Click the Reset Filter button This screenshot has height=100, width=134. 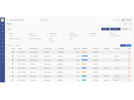point(125,29)
